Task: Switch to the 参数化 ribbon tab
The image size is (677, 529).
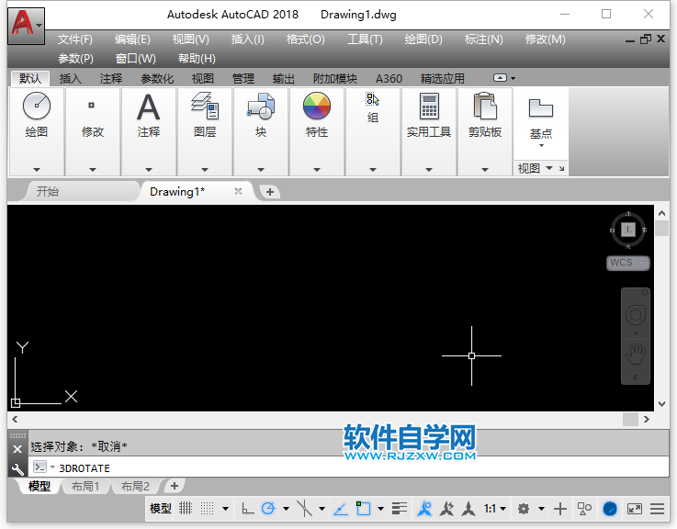Action: 157,79
